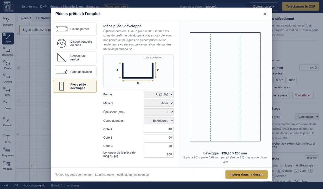Choose the Rectangle tool
Screen dimensions: 323x189
[x=7, y=52]
